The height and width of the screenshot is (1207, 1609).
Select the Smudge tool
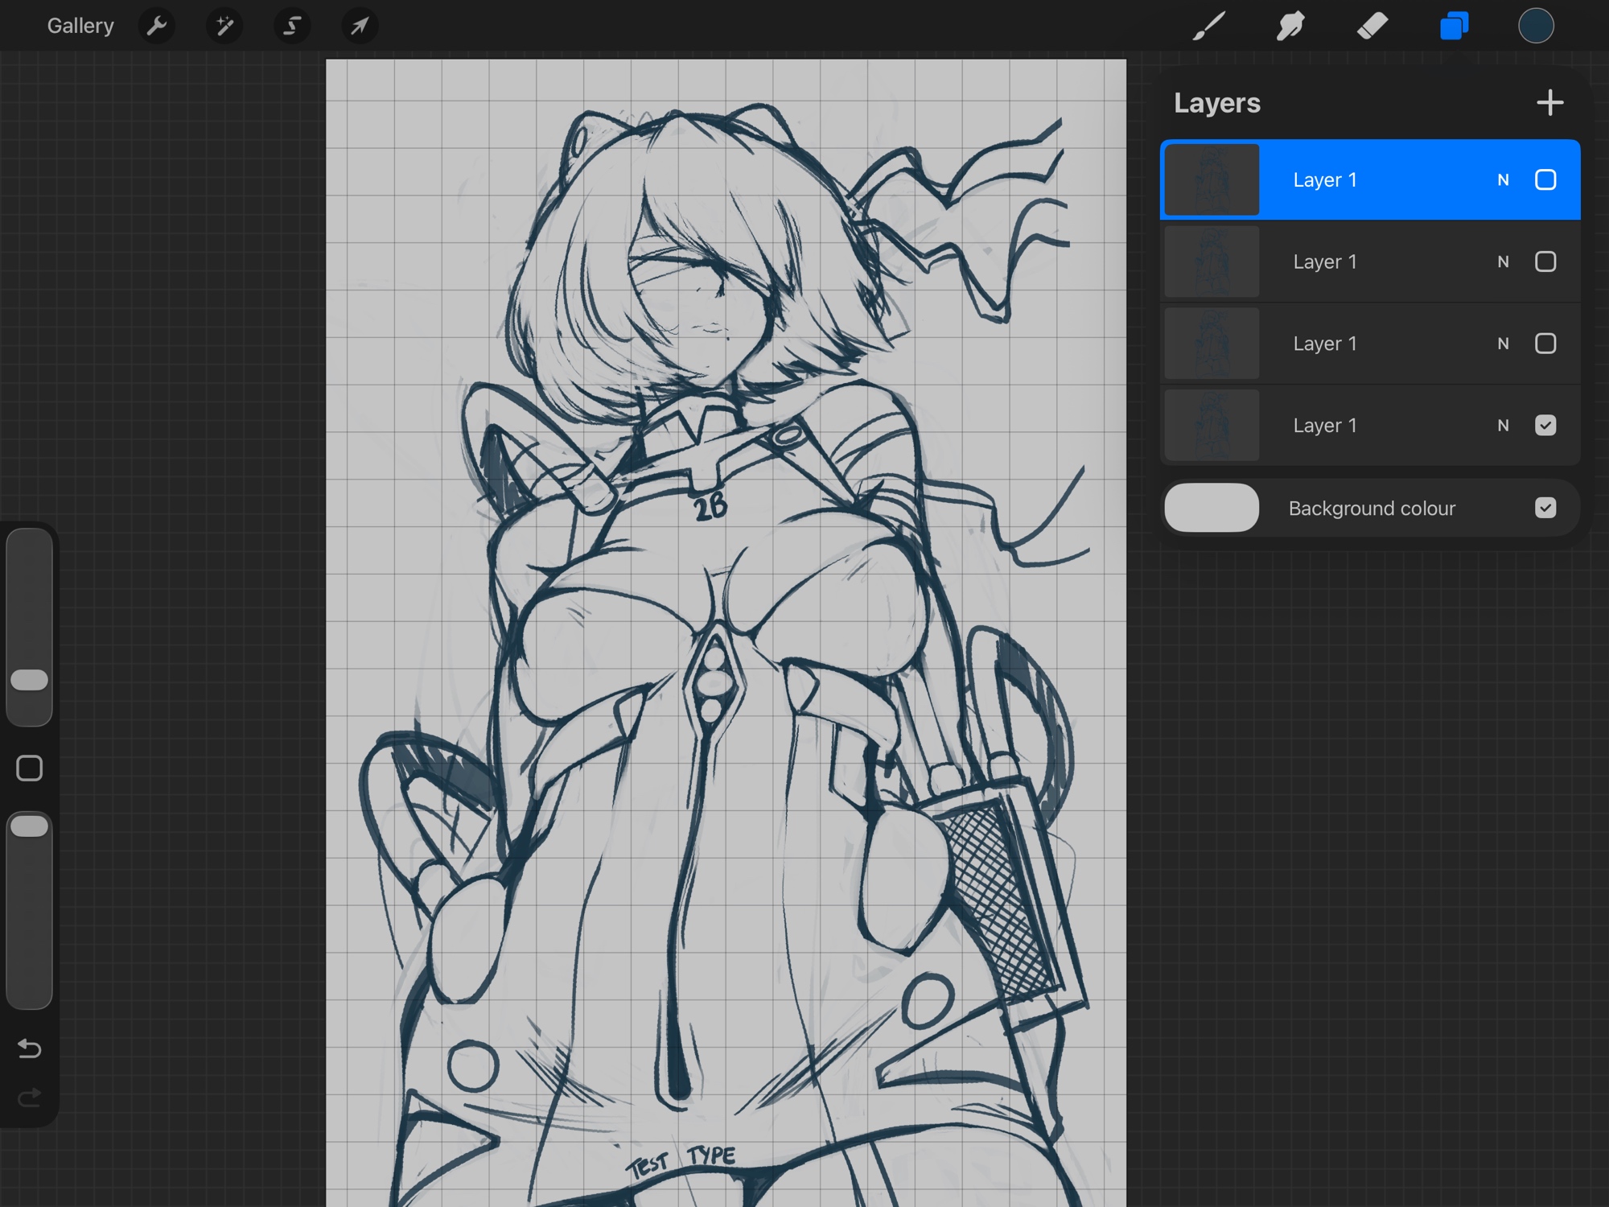(1290, 26)
